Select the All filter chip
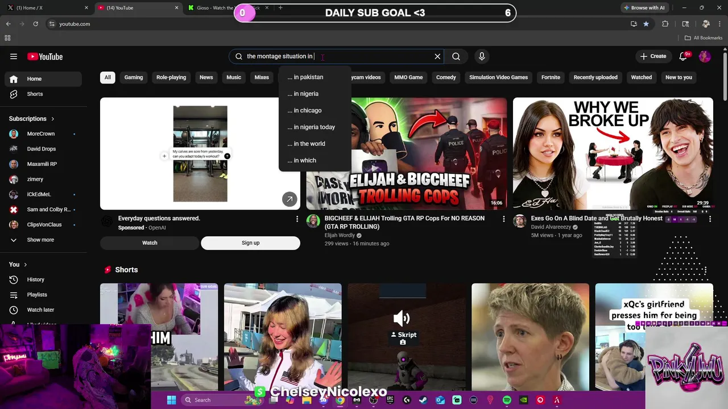Image resolution: width=728 pixels, height=409 pixels. [x=107, y=77]
